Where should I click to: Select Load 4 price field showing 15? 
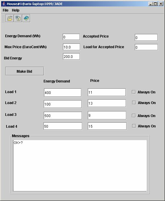[x=107, y=126]
